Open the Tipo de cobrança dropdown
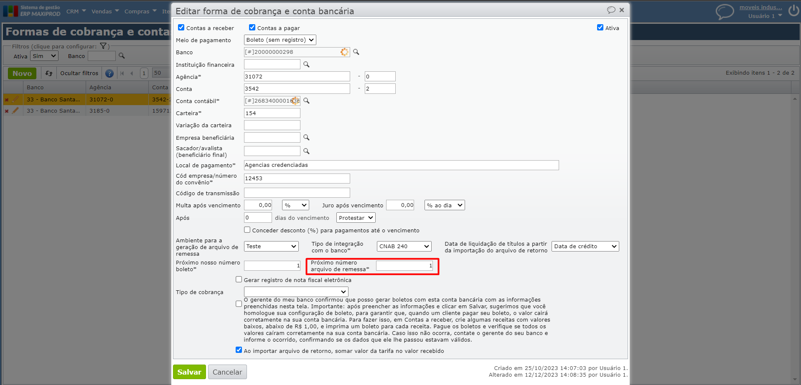801x385 pixels. pyautogui.click(x=296, y=292)
